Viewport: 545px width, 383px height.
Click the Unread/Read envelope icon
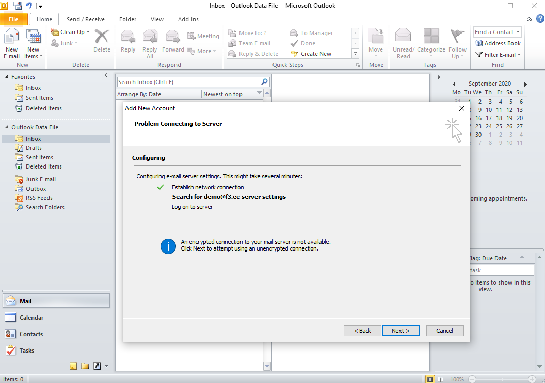point(403,36)
